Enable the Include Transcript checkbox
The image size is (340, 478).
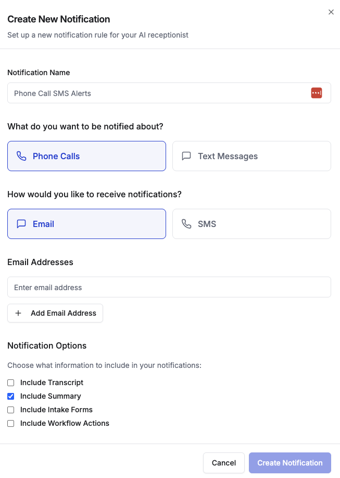(10, 383)
